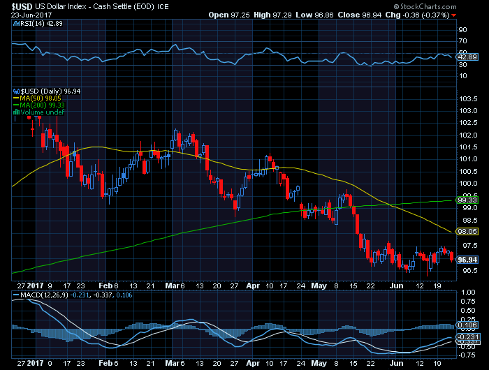Click the 'US Dollar Index - Cash Settle (EOD)' title
489x370 pixels.
coord(94,6)
